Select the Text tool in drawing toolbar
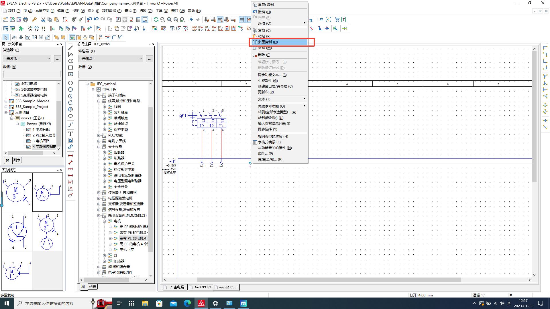The width and height of the screenshot is (550, 309). [x=70, y=134]
